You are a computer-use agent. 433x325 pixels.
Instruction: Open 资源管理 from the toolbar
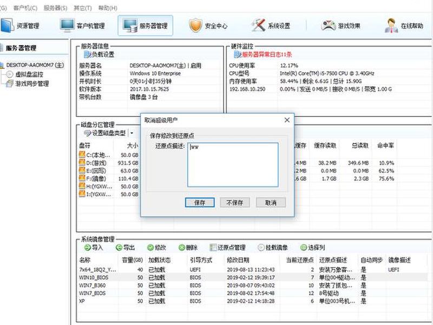(20, 25)
